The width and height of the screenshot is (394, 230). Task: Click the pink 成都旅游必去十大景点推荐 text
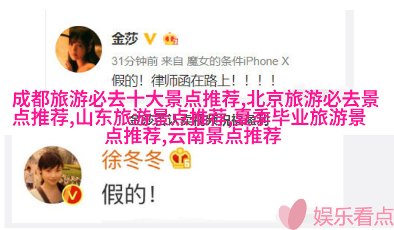point(127,100)
